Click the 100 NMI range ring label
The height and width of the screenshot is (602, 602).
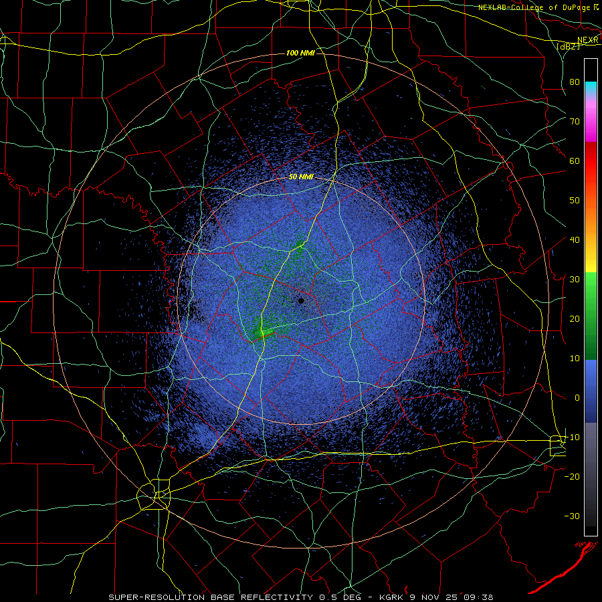pos(300,53)
